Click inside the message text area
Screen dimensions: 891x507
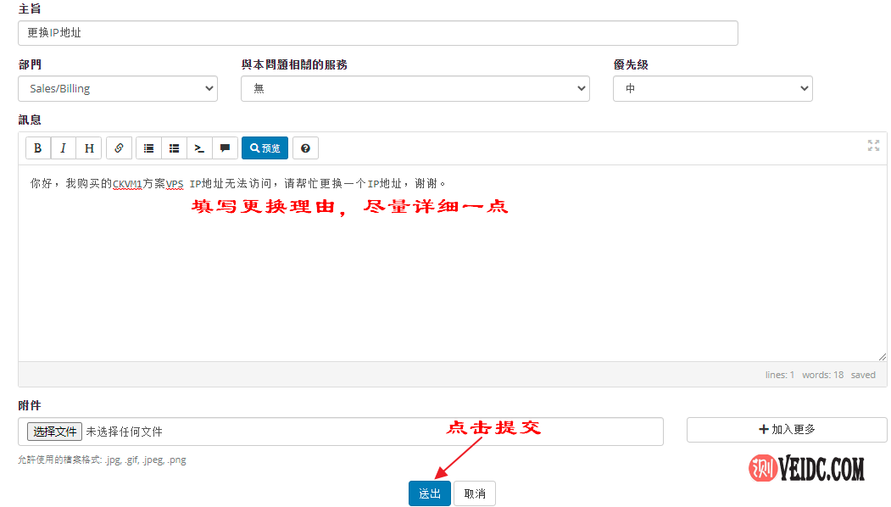click(x=453, y=263)
